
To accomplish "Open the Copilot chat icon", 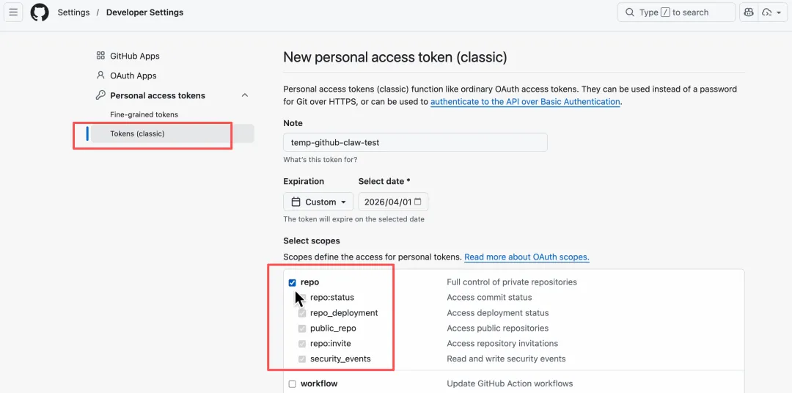I will point(748,12).
